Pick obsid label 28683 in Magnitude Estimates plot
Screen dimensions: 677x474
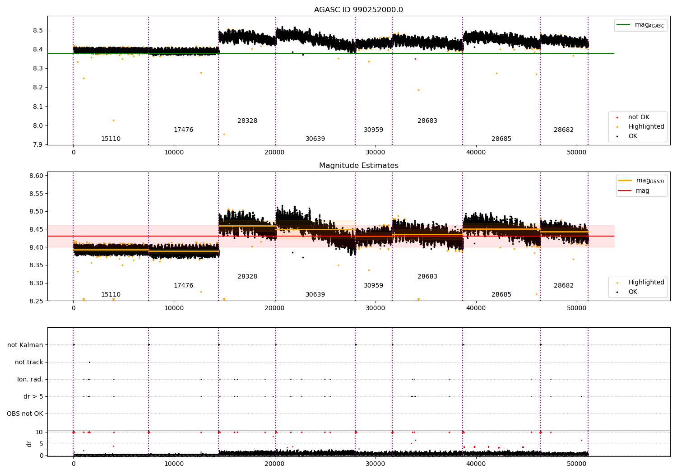(x=427, y=277)
